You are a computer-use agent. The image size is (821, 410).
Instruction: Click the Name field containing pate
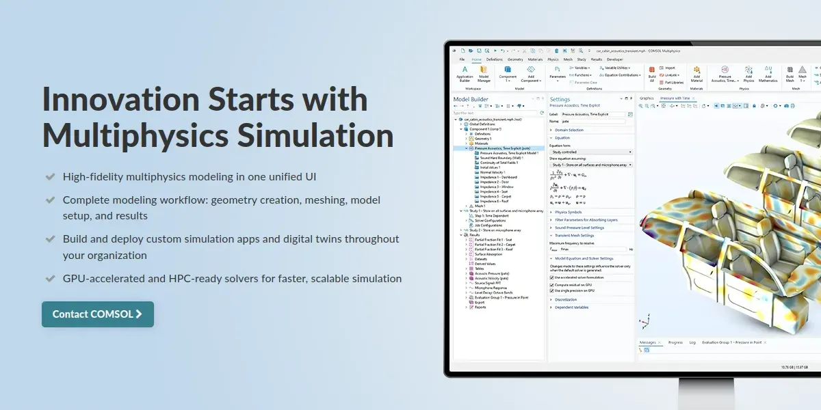pos(593,122)
